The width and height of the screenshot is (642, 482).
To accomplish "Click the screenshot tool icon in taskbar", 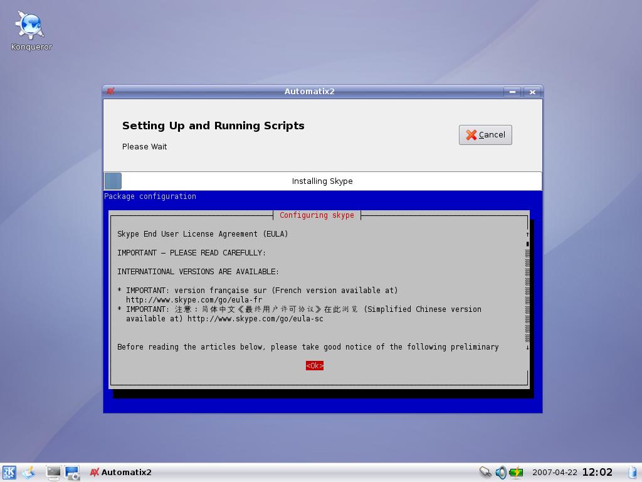I will pyautogui.click(x=72, y=473).
